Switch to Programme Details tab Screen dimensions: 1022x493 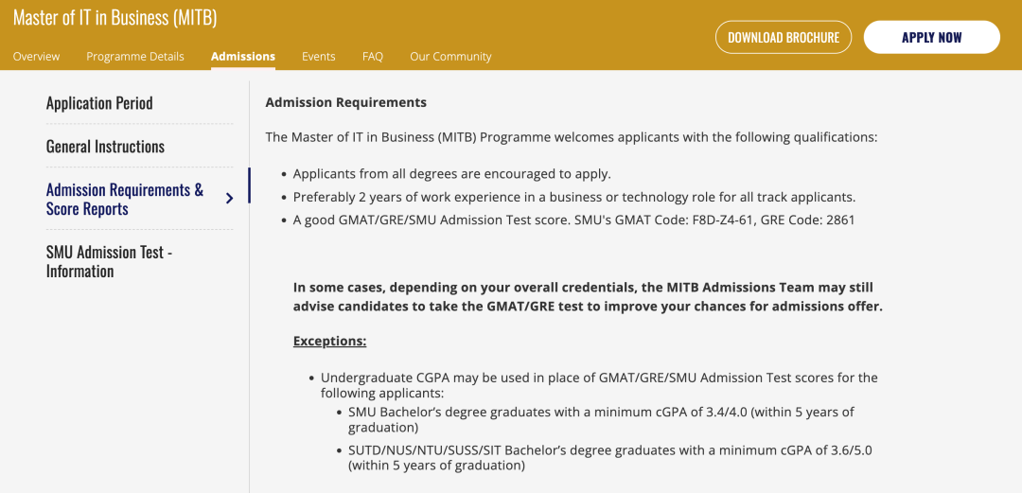coord(135,57)
